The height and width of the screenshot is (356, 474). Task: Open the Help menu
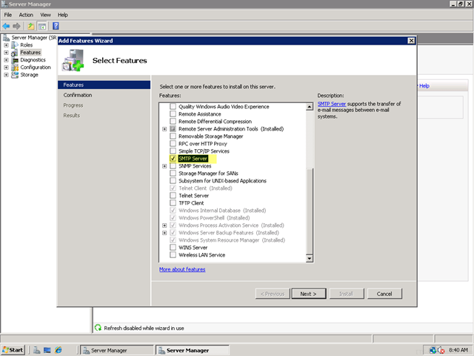click(x=63, y=15)
